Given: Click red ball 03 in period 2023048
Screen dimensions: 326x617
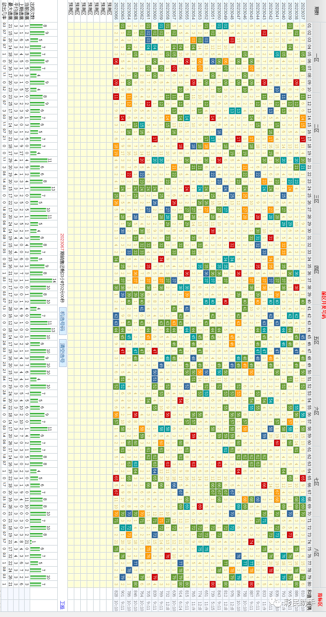Looking at the screenshot, I should [x=232, y=40].
